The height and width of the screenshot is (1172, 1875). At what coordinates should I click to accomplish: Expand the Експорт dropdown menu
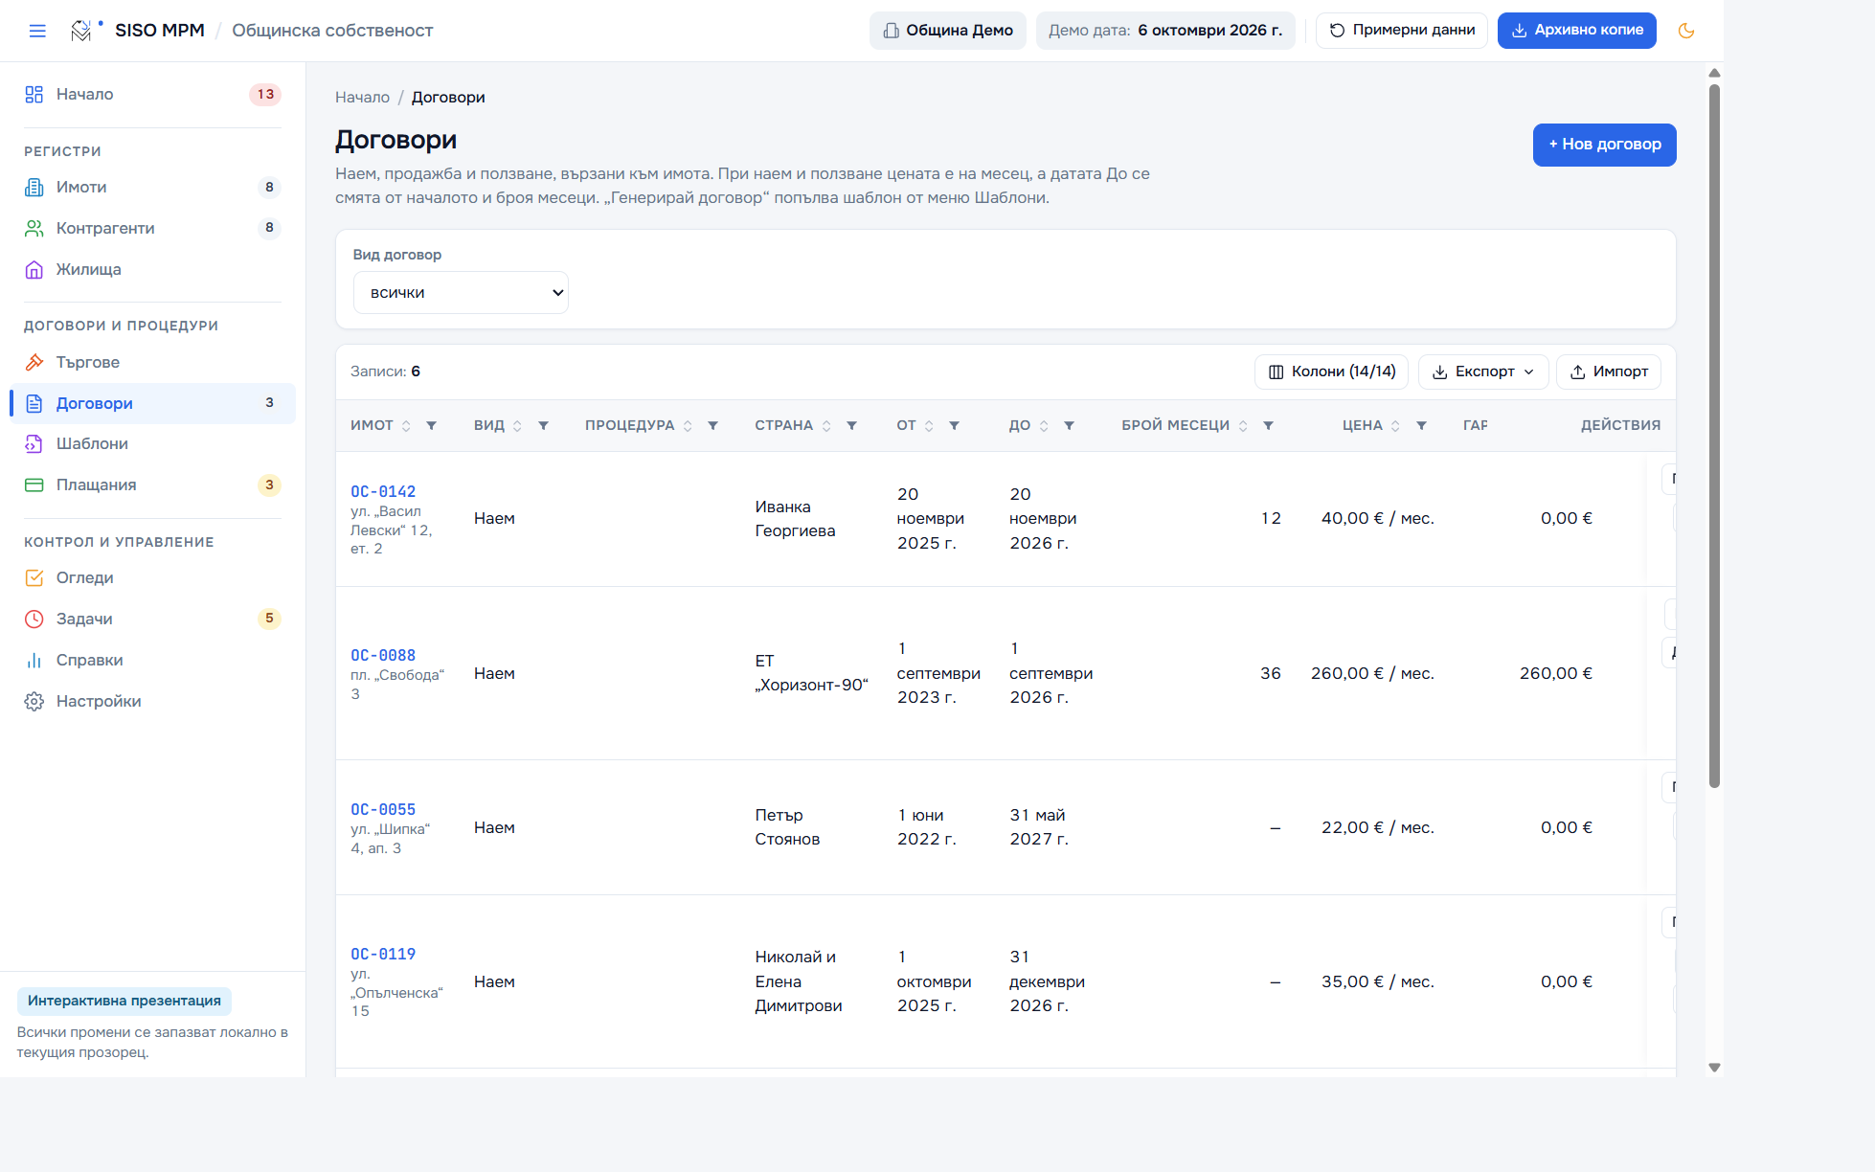point(1483,372)
